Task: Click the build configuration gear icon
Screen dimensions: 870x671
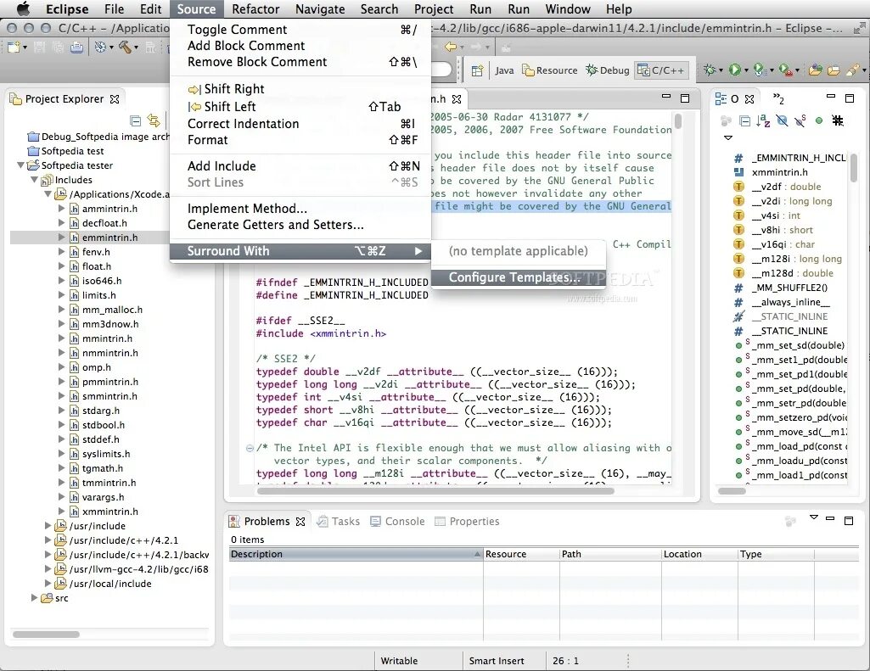Action: [x=100, y=48]
